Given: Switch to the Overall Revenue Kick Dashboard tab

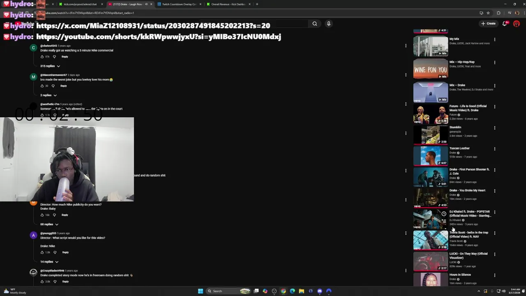Looking at the screenshot, I should pos(228,4).
